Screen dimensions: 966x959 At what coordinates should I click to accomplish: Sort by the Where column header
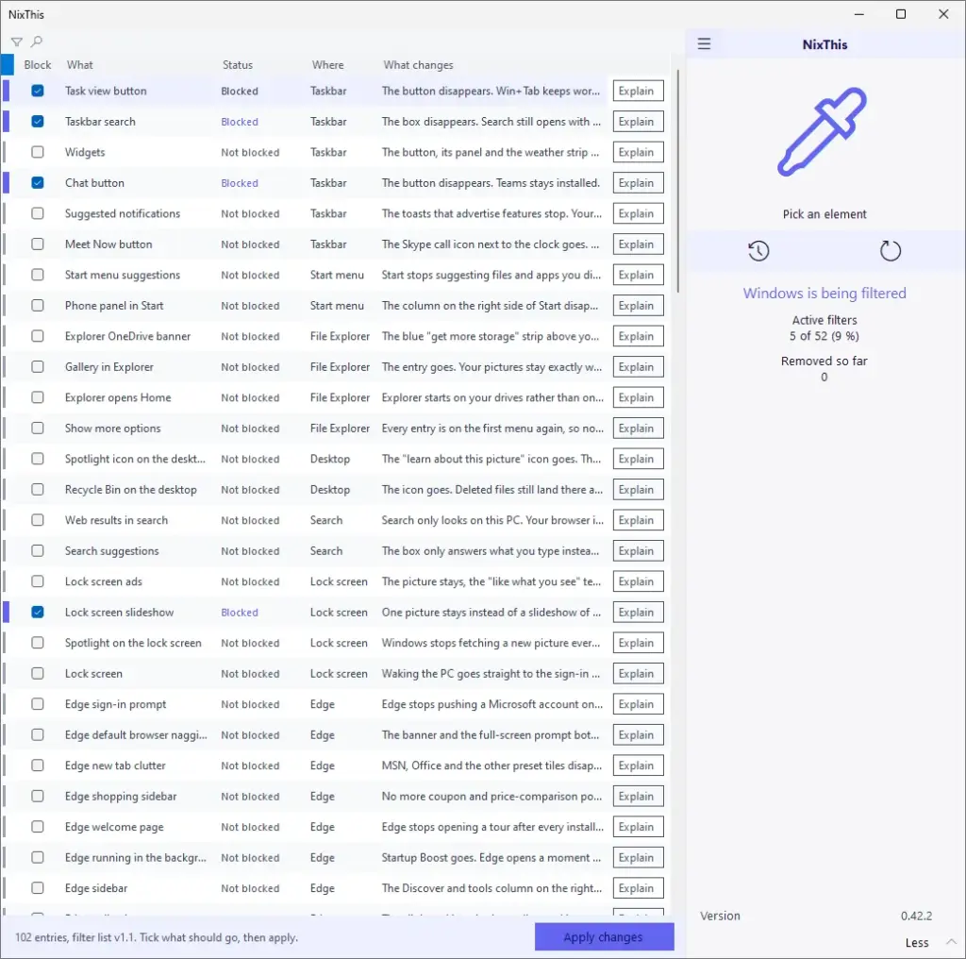tap(327, 65)
